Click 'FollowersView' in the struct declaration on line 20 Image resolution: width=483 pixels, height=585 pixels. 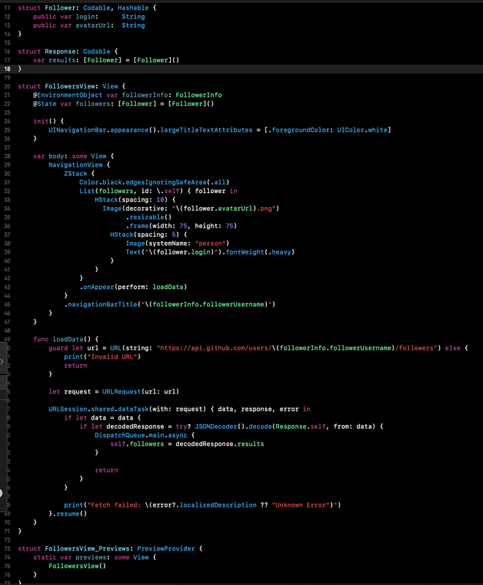72,86
